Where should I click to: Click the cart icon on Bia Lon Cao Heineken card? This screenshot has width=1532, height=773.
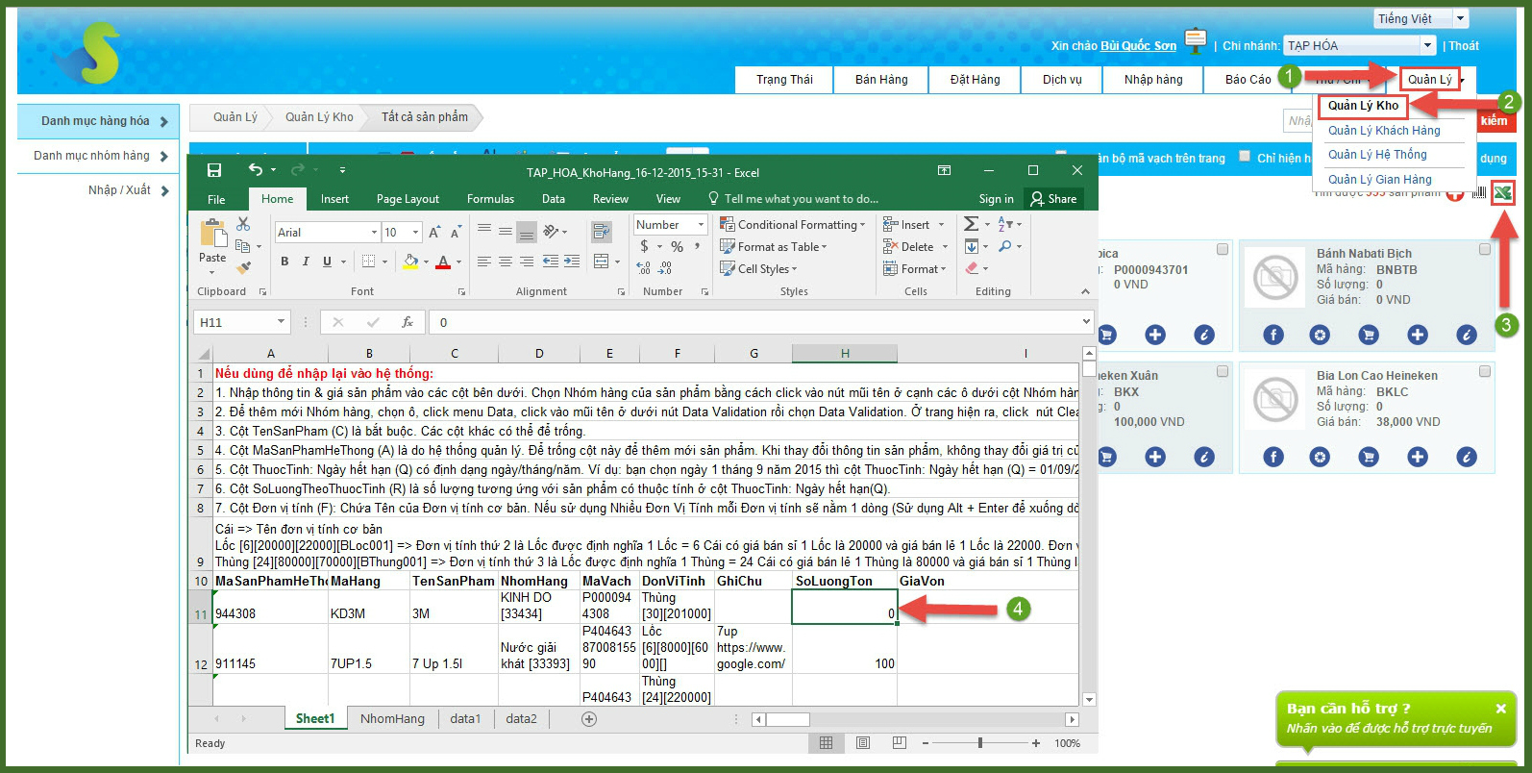click(x=1369, y=457)
